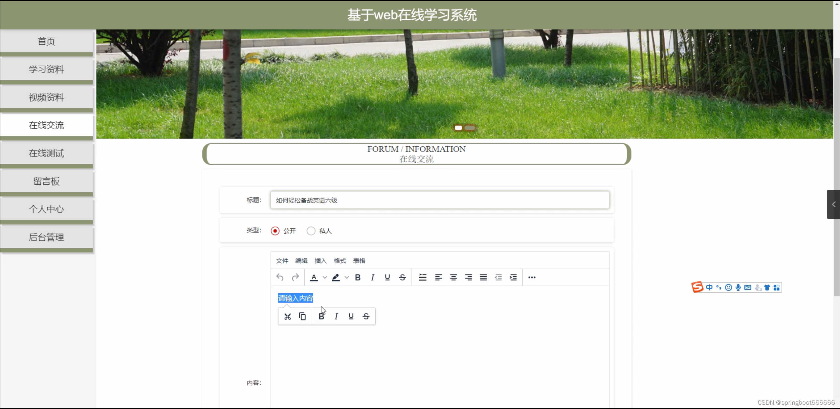This screenshot has width=840, height=409.
Task: Select the 公开 radio option
Action: (275, 231)
